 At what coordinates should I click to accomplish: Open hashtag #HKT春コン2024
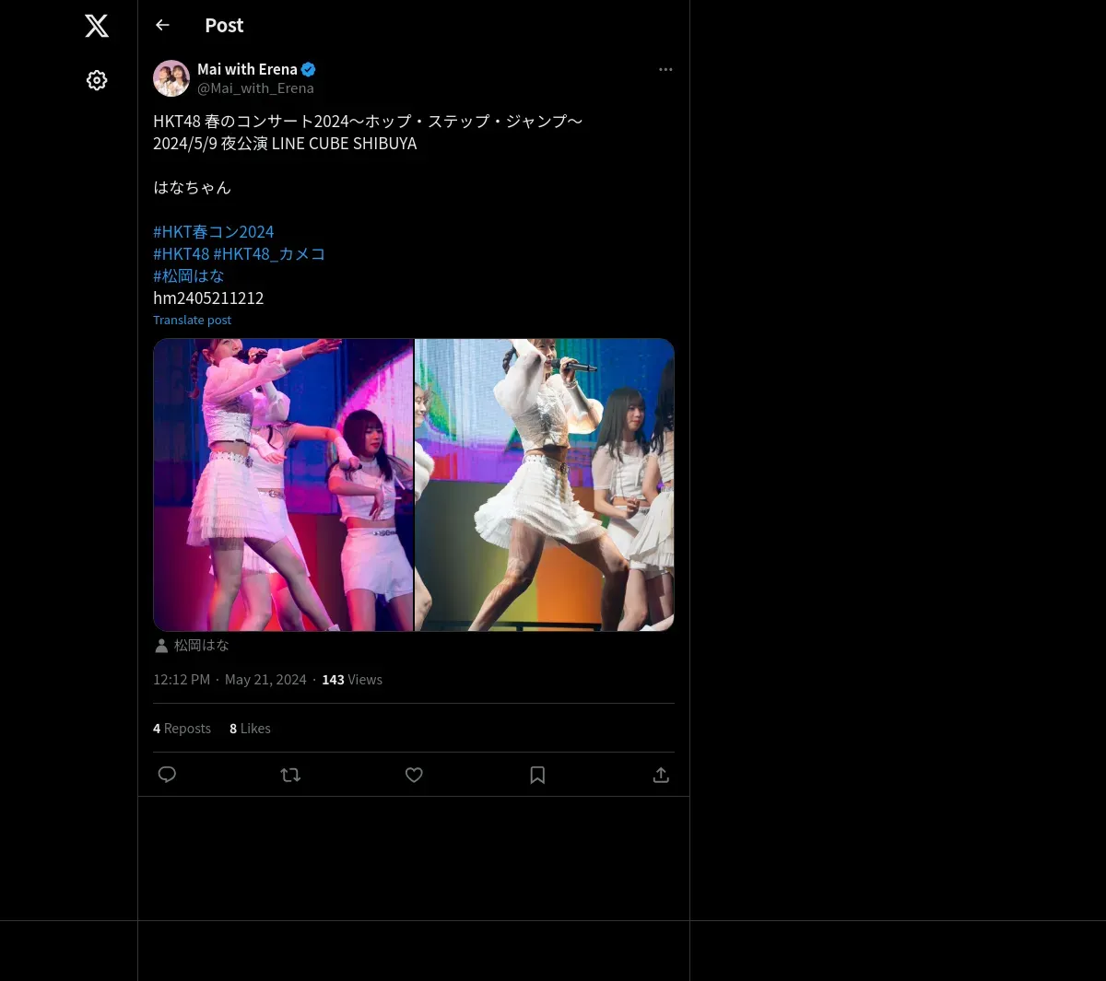[x=213, y=232]
